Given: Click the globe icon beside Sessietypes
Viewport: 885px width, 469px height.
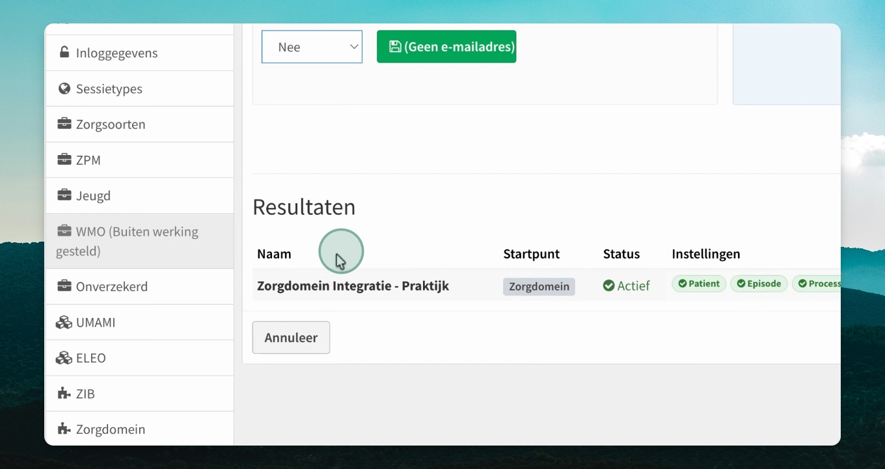Looking at the screenshot, I should point(64,88).
